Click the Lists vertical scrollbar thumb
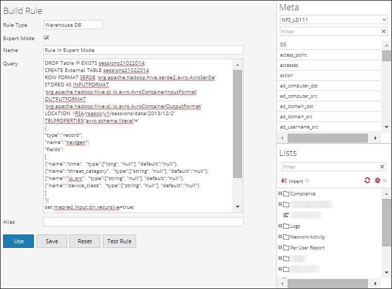Viewport: 392px width, 289px height. click(386, 223)
